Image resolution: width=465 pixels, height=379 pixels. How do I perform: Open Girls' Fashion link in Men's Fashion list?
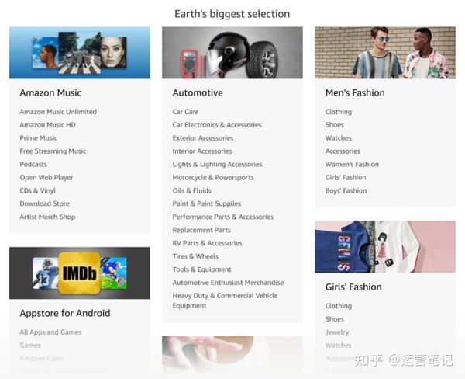(x=346, y=177)
